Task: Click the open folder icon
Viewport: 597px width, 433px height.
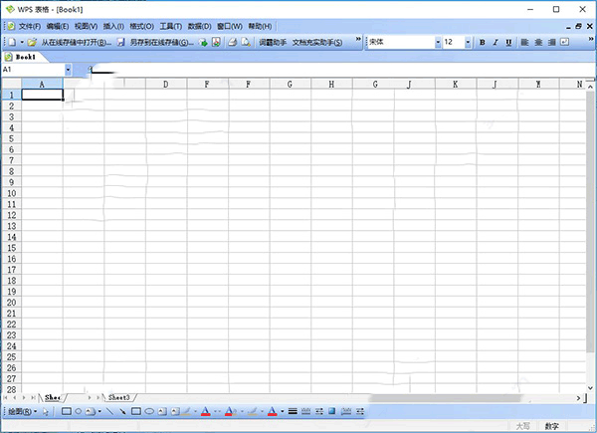Action: coord(32,42)
